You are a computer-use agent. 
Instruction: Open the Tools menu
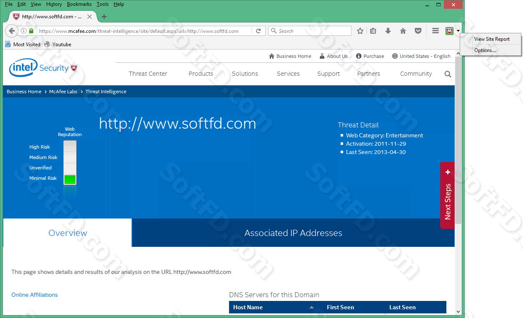pos(102,4)
